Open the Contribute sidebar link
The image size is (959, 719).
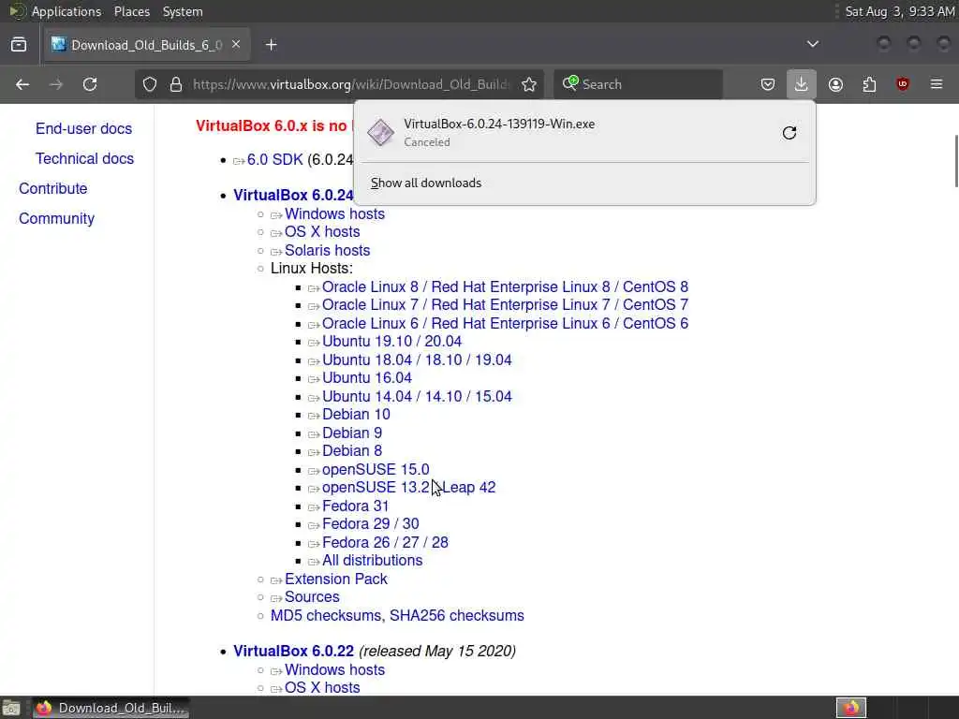pos(53,188)
